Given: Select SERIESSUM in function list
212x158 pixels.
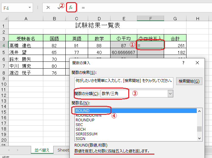Looking at the screenshot, I should [x=136, y=134].
